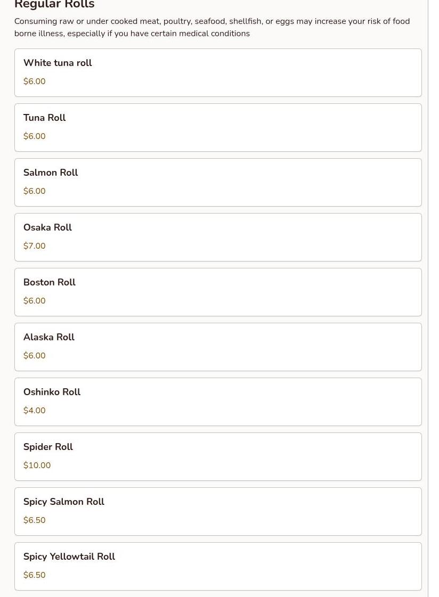Select the Osaka Roll item
This screenshot has width=439, height=597.
pos(218,237)
